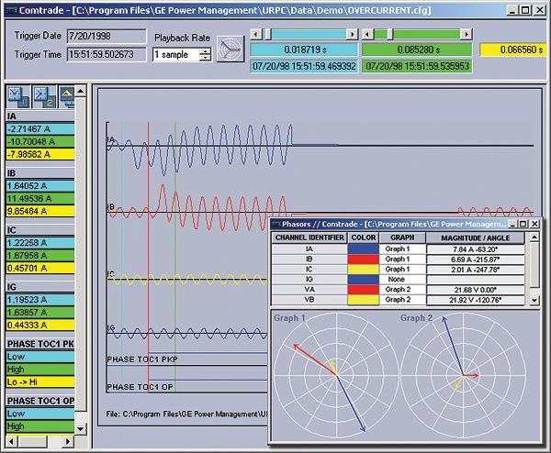Change the Graph assignment for channel VA
The height and width of the screenshot is (453, 551).
[x=397, y=290]
